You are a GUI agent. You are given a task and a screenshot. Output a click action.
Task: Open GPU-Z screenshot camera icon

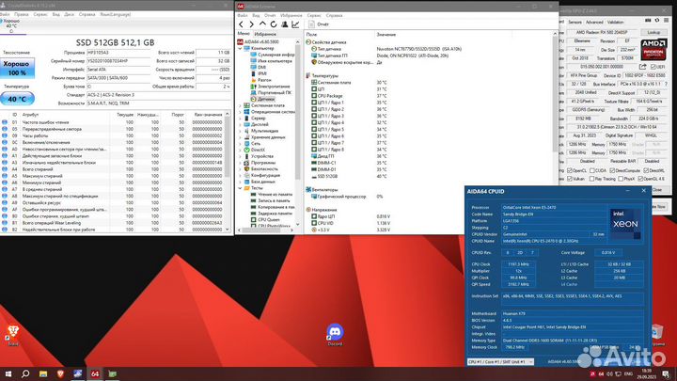pos(648,21)
